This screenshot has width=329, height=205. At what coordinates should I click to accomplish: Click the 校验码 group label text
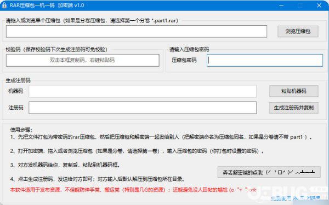tap(56, 49)
